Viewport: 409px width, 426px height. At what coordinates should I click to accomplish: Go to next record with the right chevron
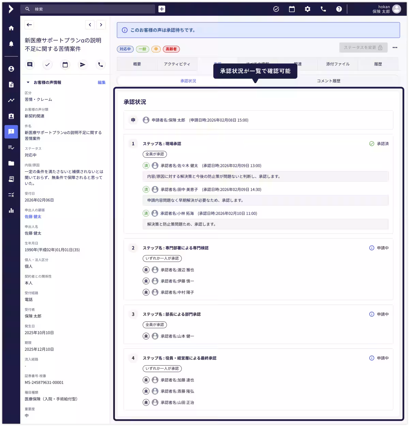[101, 25]
